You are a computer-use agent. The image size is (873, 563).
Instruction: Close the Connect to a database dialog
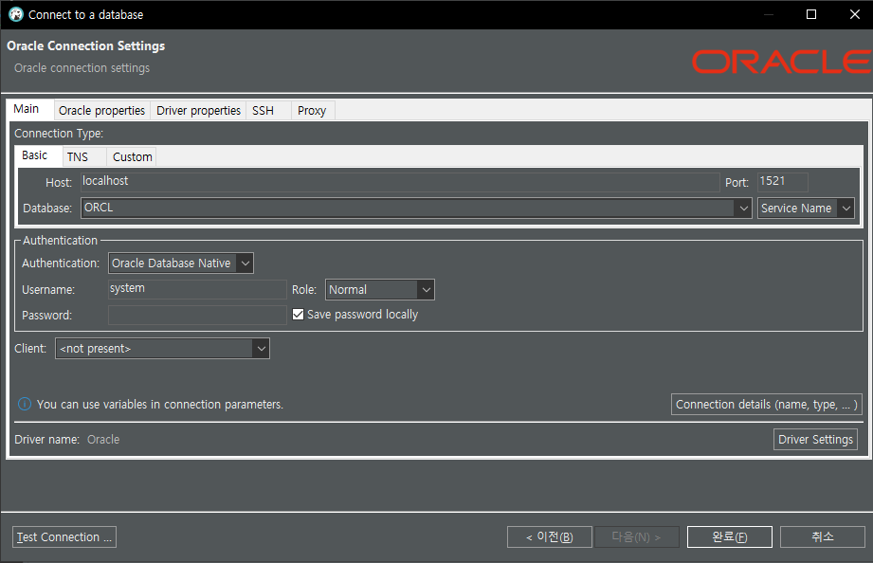pyautogui.click(x=855, y=14)
